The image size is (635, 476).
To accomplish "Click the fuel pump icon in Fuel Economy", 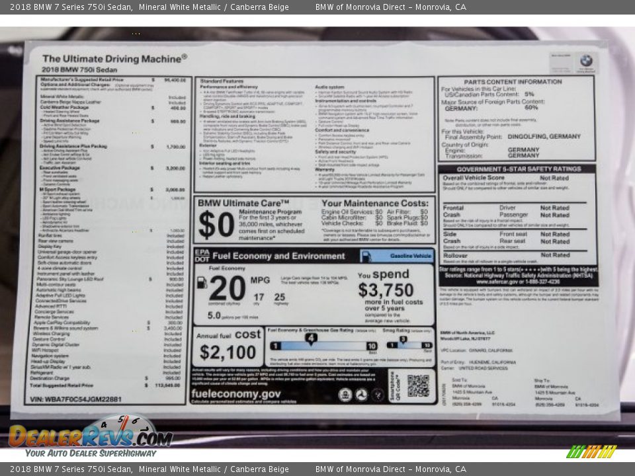I will click(x=202, y=283).
